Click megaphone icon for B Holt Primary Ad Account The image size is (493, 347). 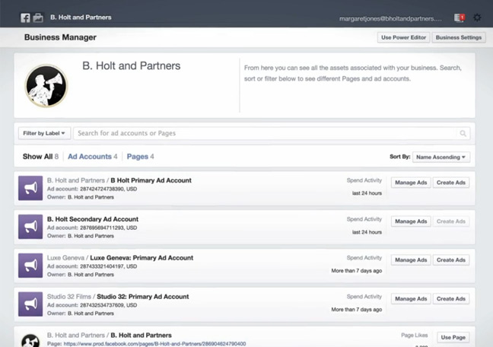click(x=30, y=188)
